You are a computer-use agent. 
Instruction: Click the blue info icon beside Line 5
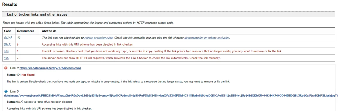(x=6, y=91)
